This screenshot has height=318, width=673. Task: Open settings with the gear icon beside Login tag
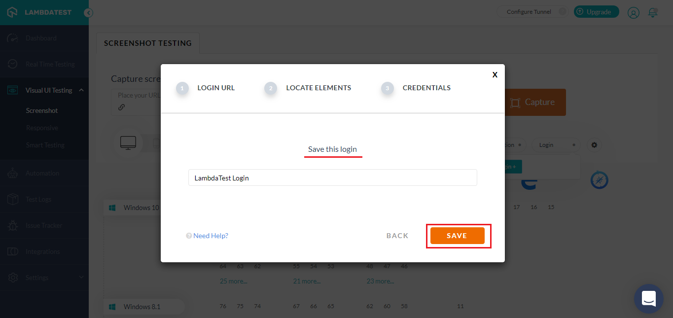pyautogui.click(x=594, y=144)
